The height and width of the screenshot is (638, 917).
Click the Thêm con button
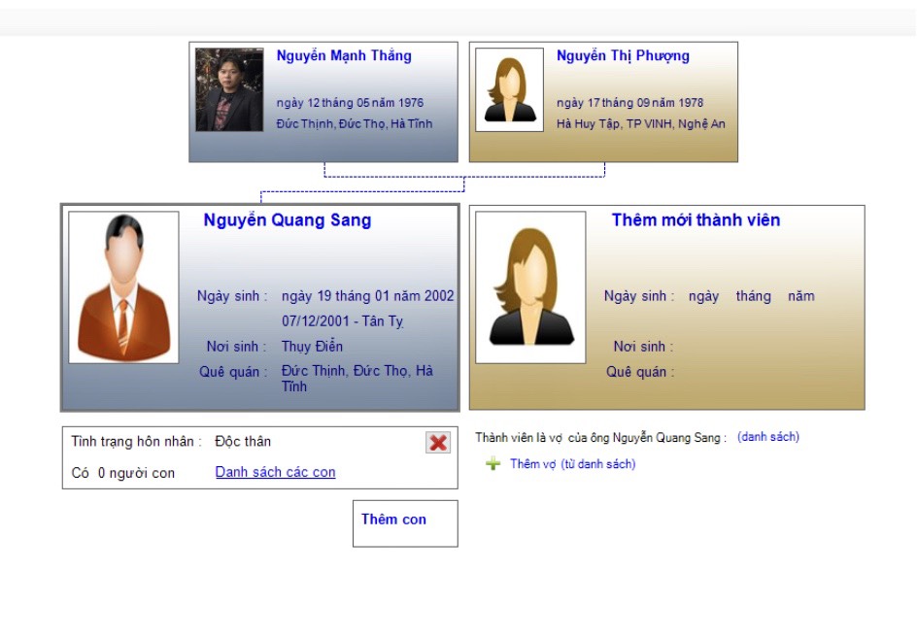point(405,523)
